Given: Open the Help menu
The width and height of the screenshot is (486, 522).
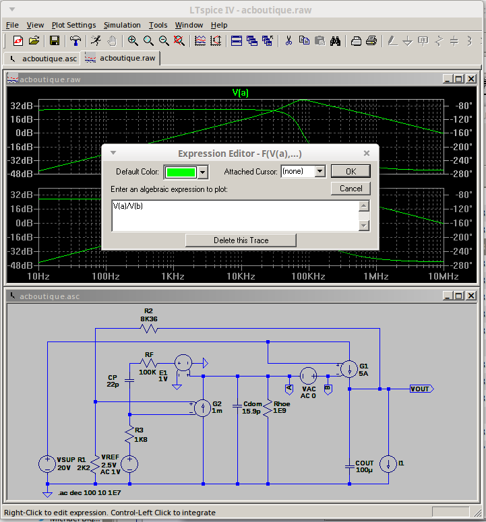Looking at the screenshot, I should point(219,25).
